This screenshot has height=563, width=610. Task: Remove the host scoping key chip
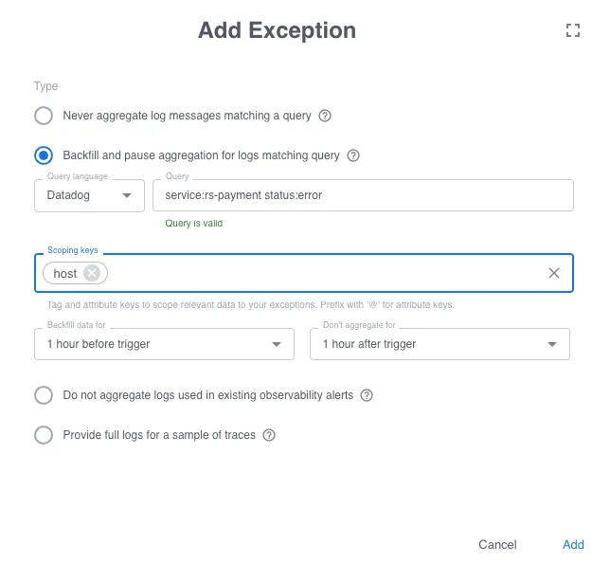point(92,273)
